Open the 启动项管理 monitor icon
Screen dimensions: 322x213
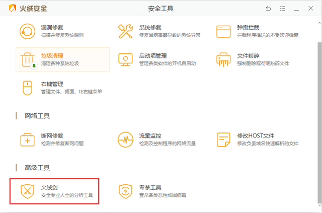pyautogui.click(x=125, y=59)
